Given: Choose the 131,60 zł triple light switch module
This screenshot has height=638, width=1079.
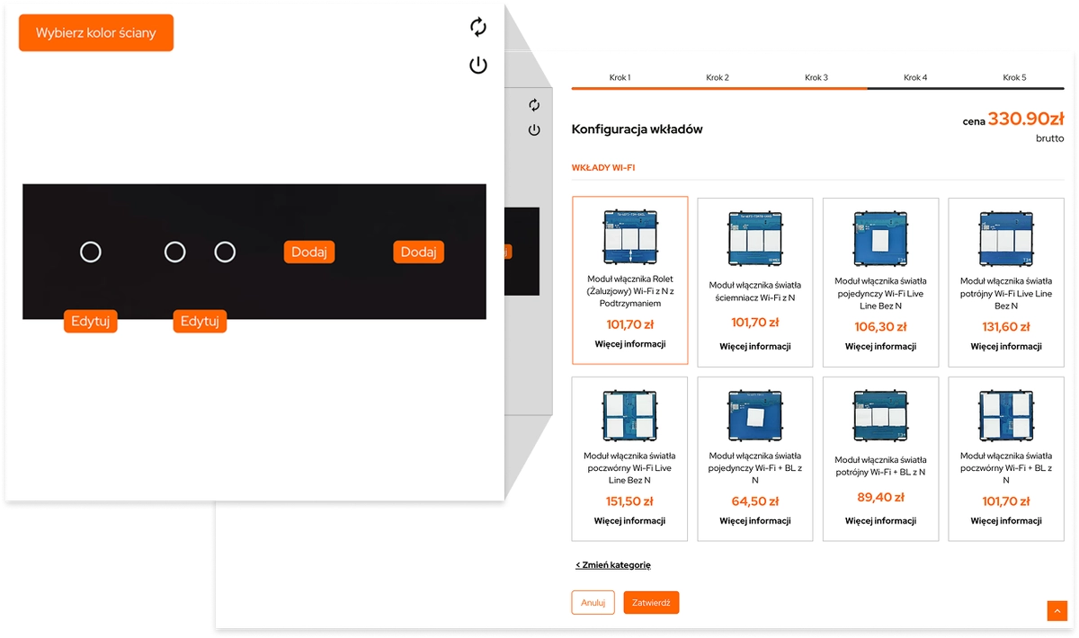Looking at the screenshot, I should coord(1006,327).
